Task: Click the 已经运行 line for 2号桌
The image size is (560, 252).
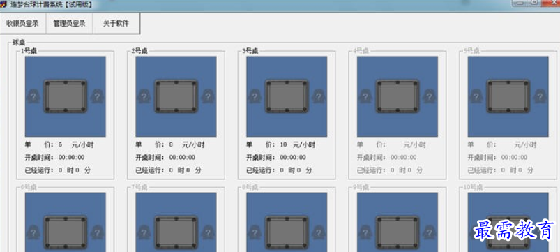Action: click(x=169, y=170)
